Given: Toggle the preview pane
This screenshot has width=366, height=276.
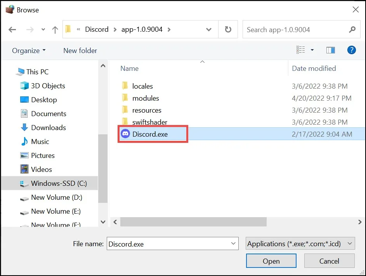Looking at the screenshot, I should coord(331,50).
